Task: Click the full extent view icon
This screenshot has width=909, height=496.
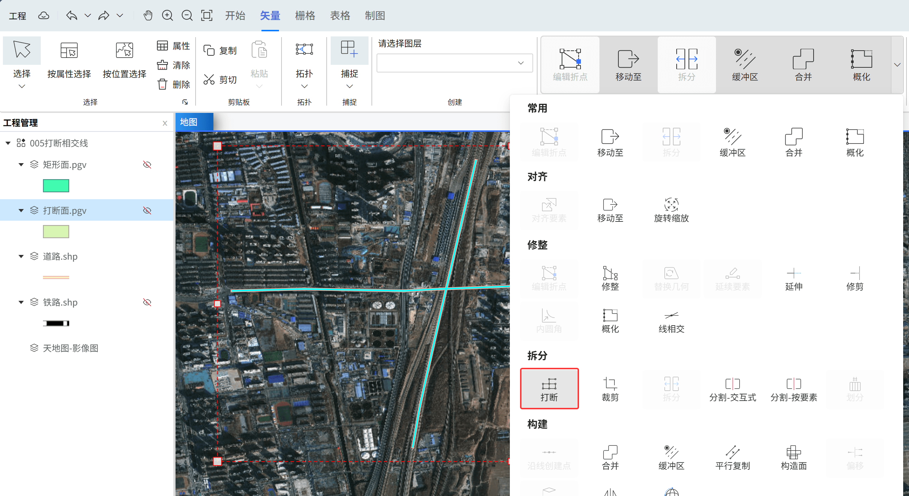Action: [x=207, y=16]
